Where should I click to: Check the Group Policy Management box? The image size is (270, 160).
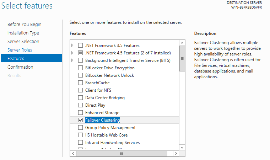coord(80,128)
